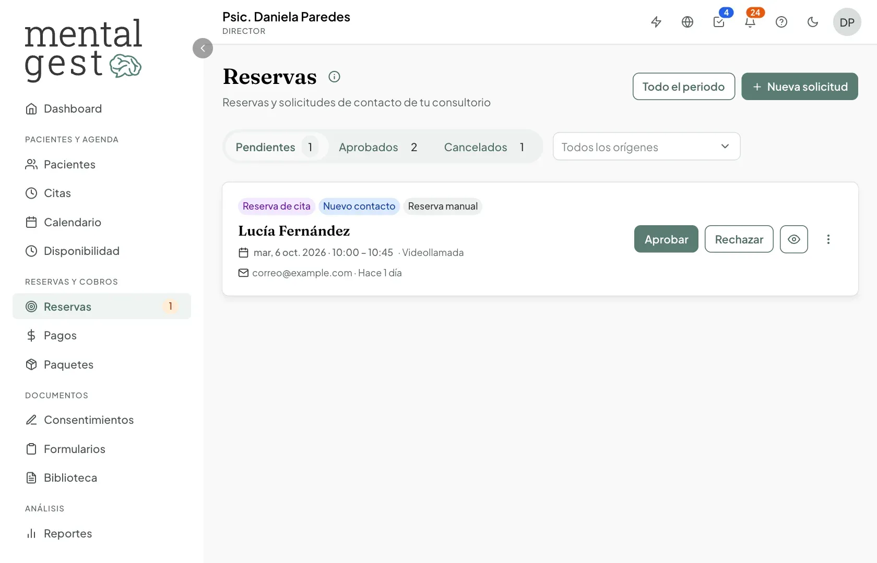The height and width of the screenshot is (563, 877).
Task: Switch to the Aprobados tab
Action: [378, 147]
